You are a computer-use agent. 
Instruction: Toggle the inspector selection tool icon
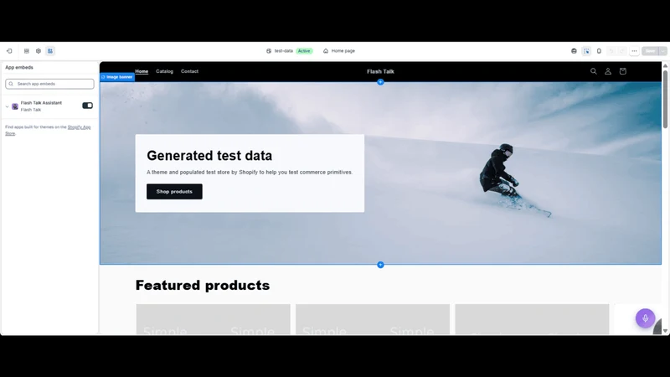586,51
